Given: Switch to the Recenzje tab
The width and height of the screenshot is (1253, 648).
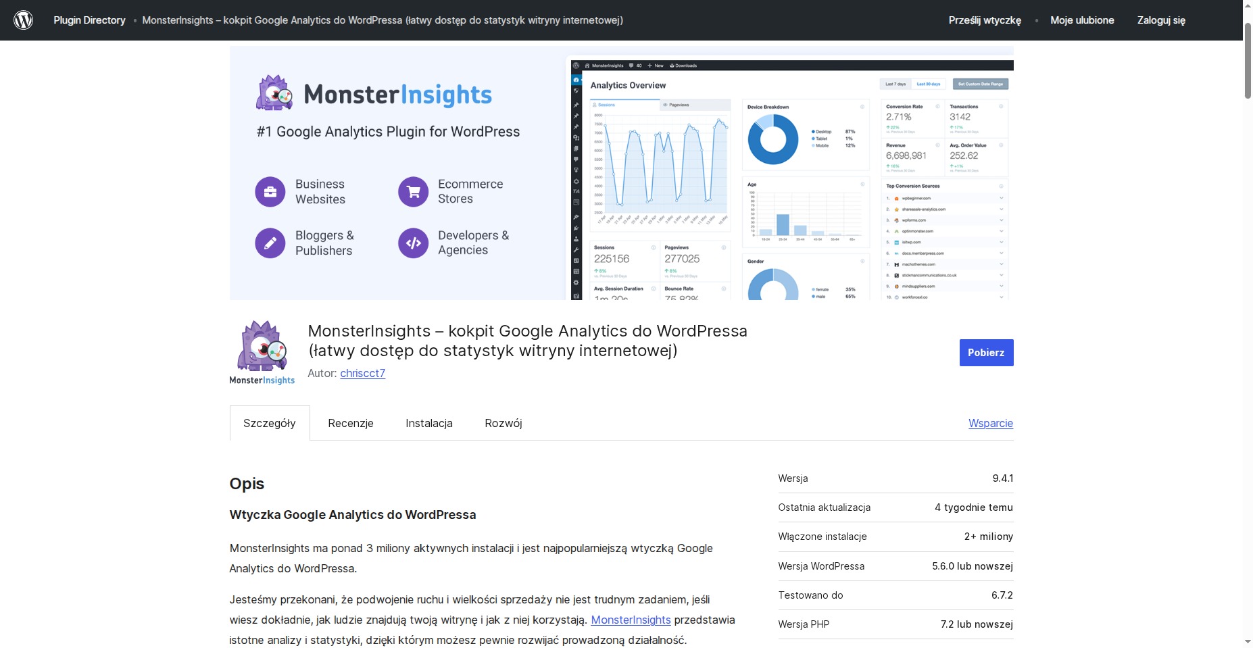Looking at the screenshot, I should (351, 423).
